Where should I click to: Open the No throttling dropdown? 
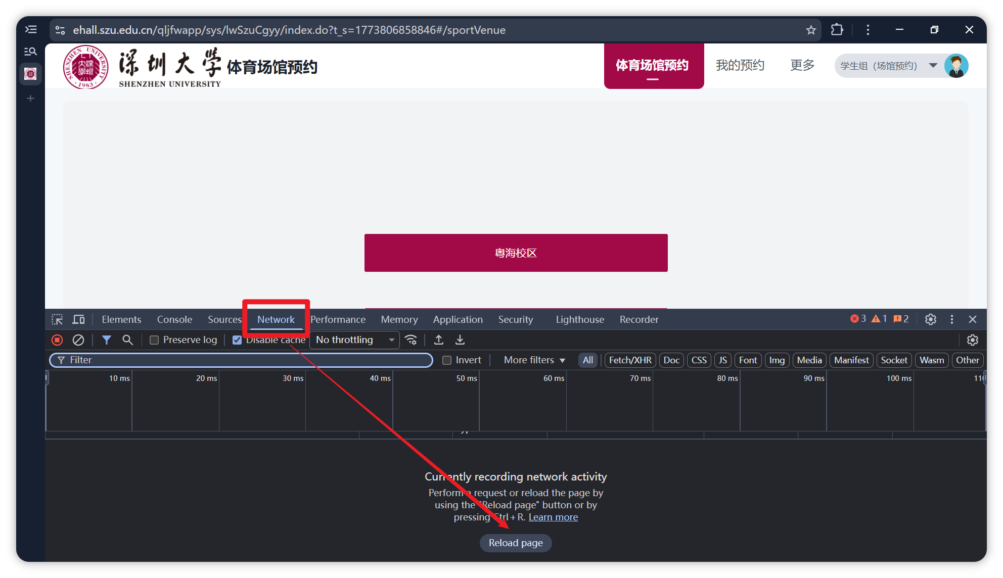tap(354, 340)
